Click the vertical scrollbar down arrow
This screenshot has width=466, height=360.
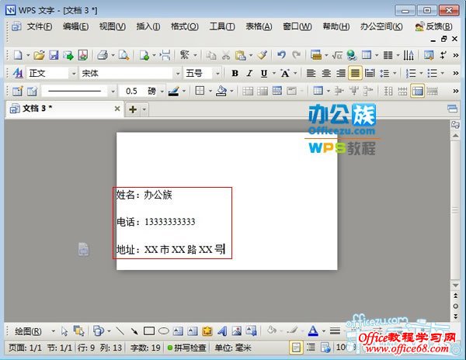coord(455,286)
